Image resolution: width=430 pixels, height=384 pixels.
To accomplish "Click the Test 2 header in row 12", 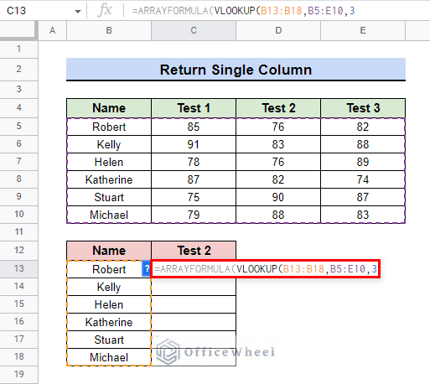I will click(194, 251).
